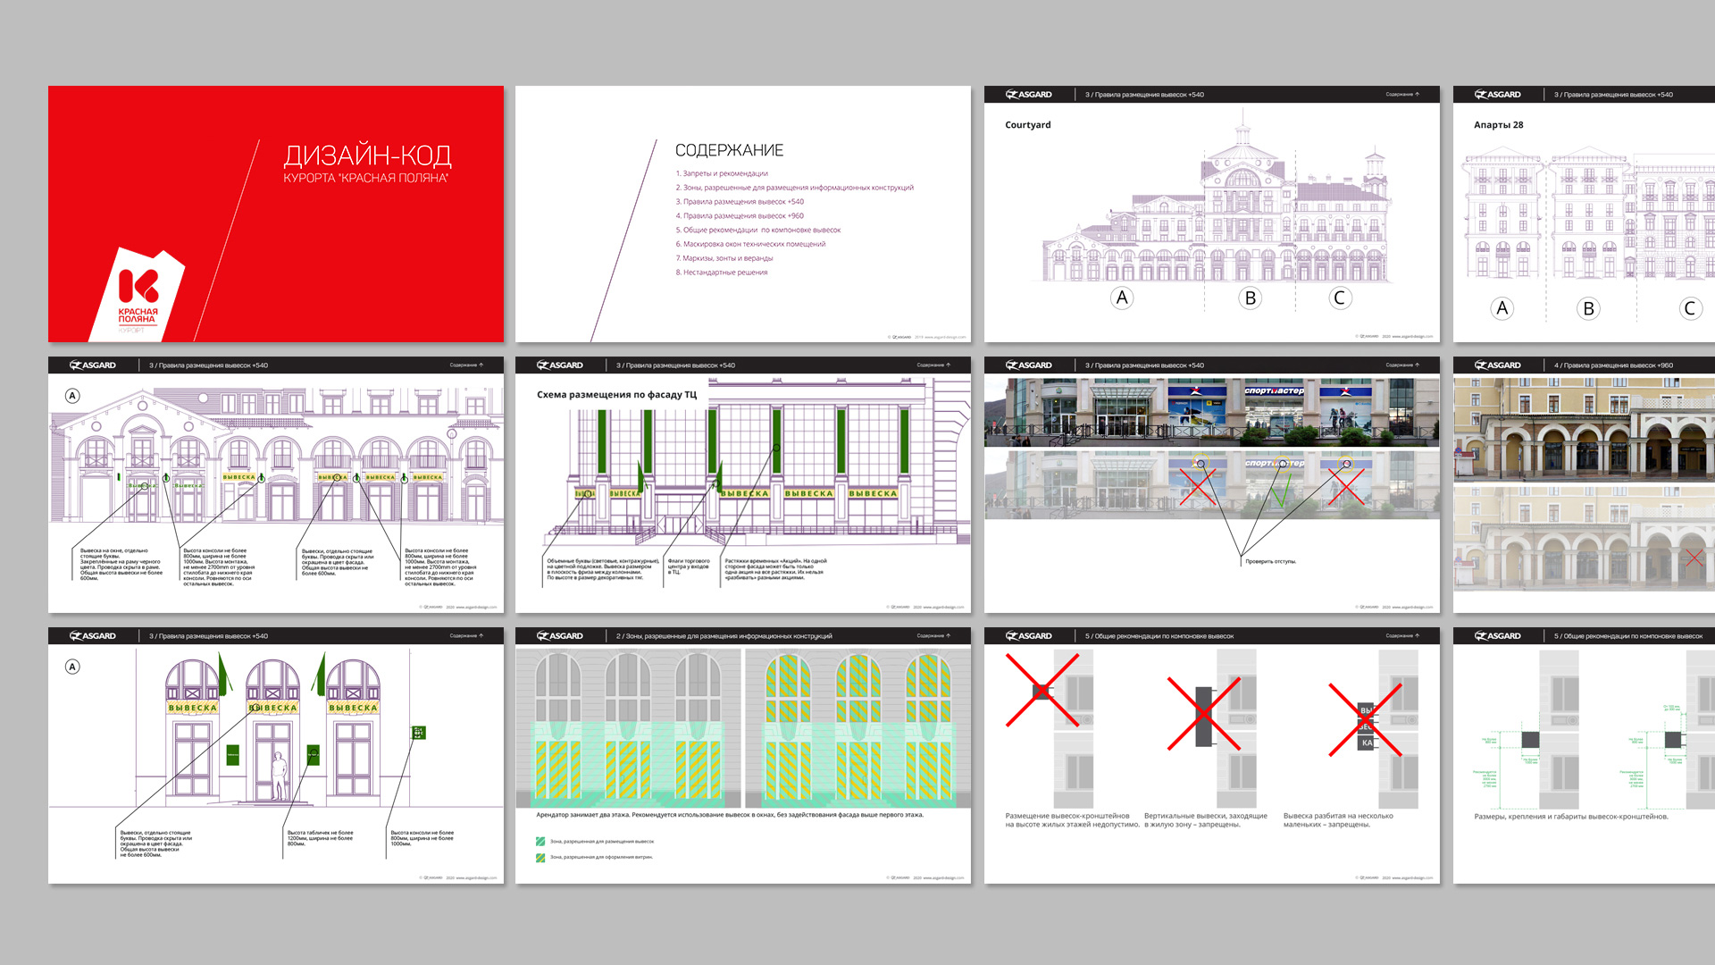The image size is (1715, 965).
Task: Select the ДИЗАЙН-КОД title text
Action: coord(368,155)
